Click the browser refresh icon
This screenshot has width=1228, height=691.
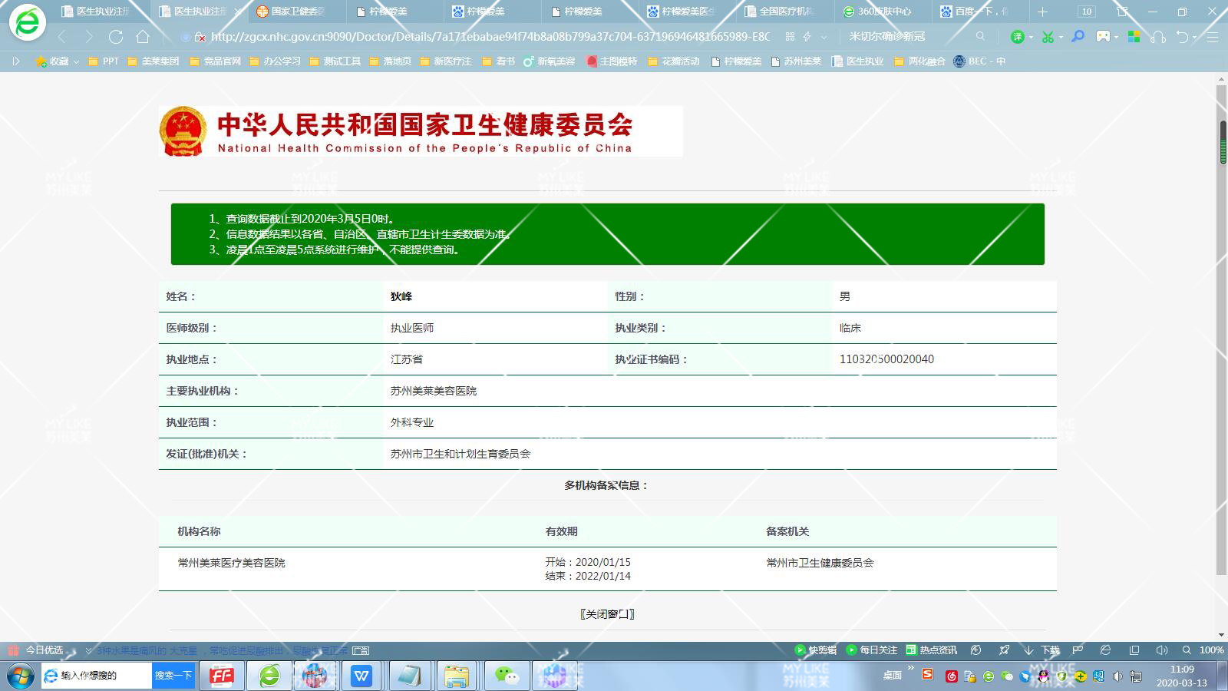click(116, 37)
